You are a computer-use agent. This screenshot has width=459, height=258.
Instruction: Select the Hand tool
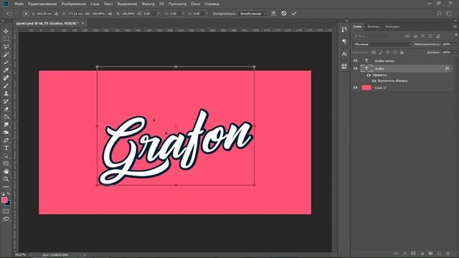pyautogui.click(x=6, y=171)
